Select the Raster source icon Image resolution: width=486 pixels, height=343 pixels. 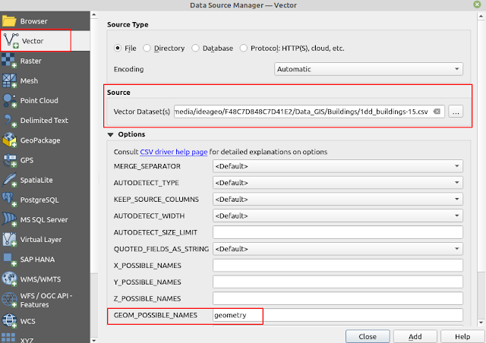click(x=9, y=61)
